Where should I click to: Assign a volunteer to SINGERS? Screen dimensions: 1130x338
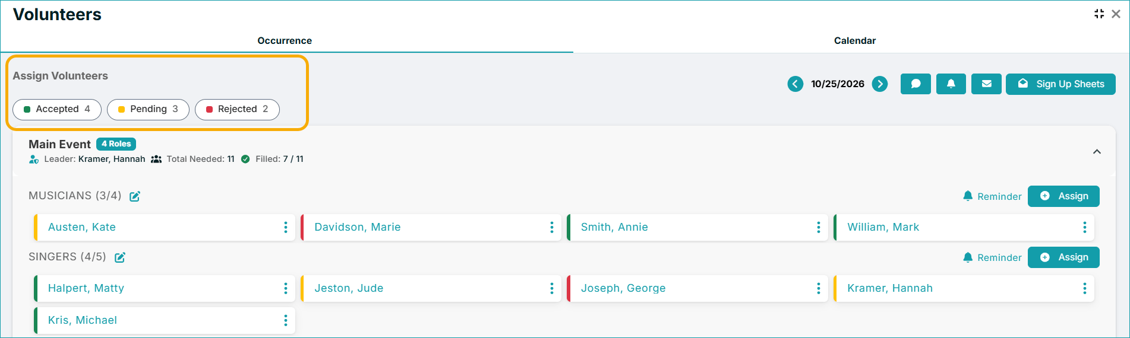(1063, 257)
